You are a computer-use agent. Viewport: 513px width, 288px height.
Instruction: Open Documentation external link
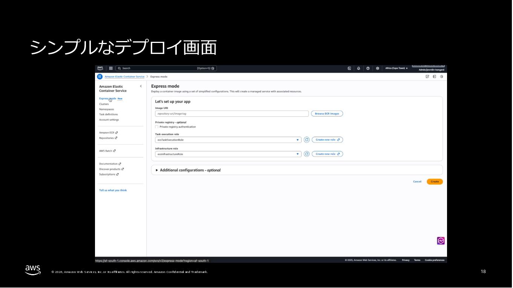[x=110, y=164]
